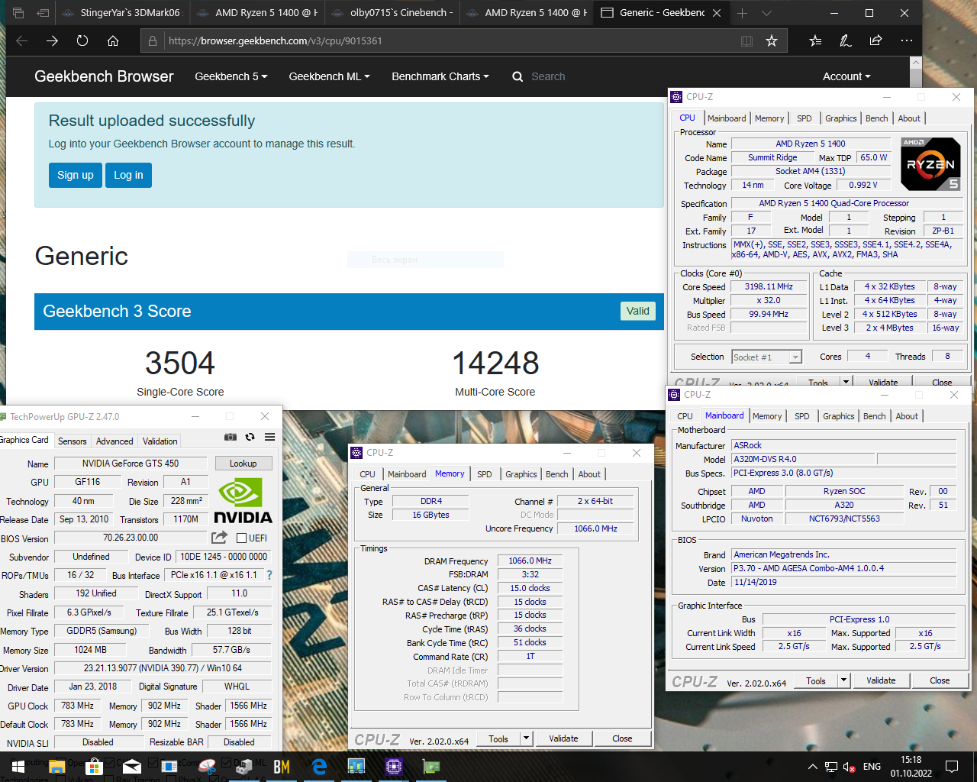Screen dimensions: 977x782
Task: Open SPD tab in top CPU-Z window
Action: click(x=804, y=118)
